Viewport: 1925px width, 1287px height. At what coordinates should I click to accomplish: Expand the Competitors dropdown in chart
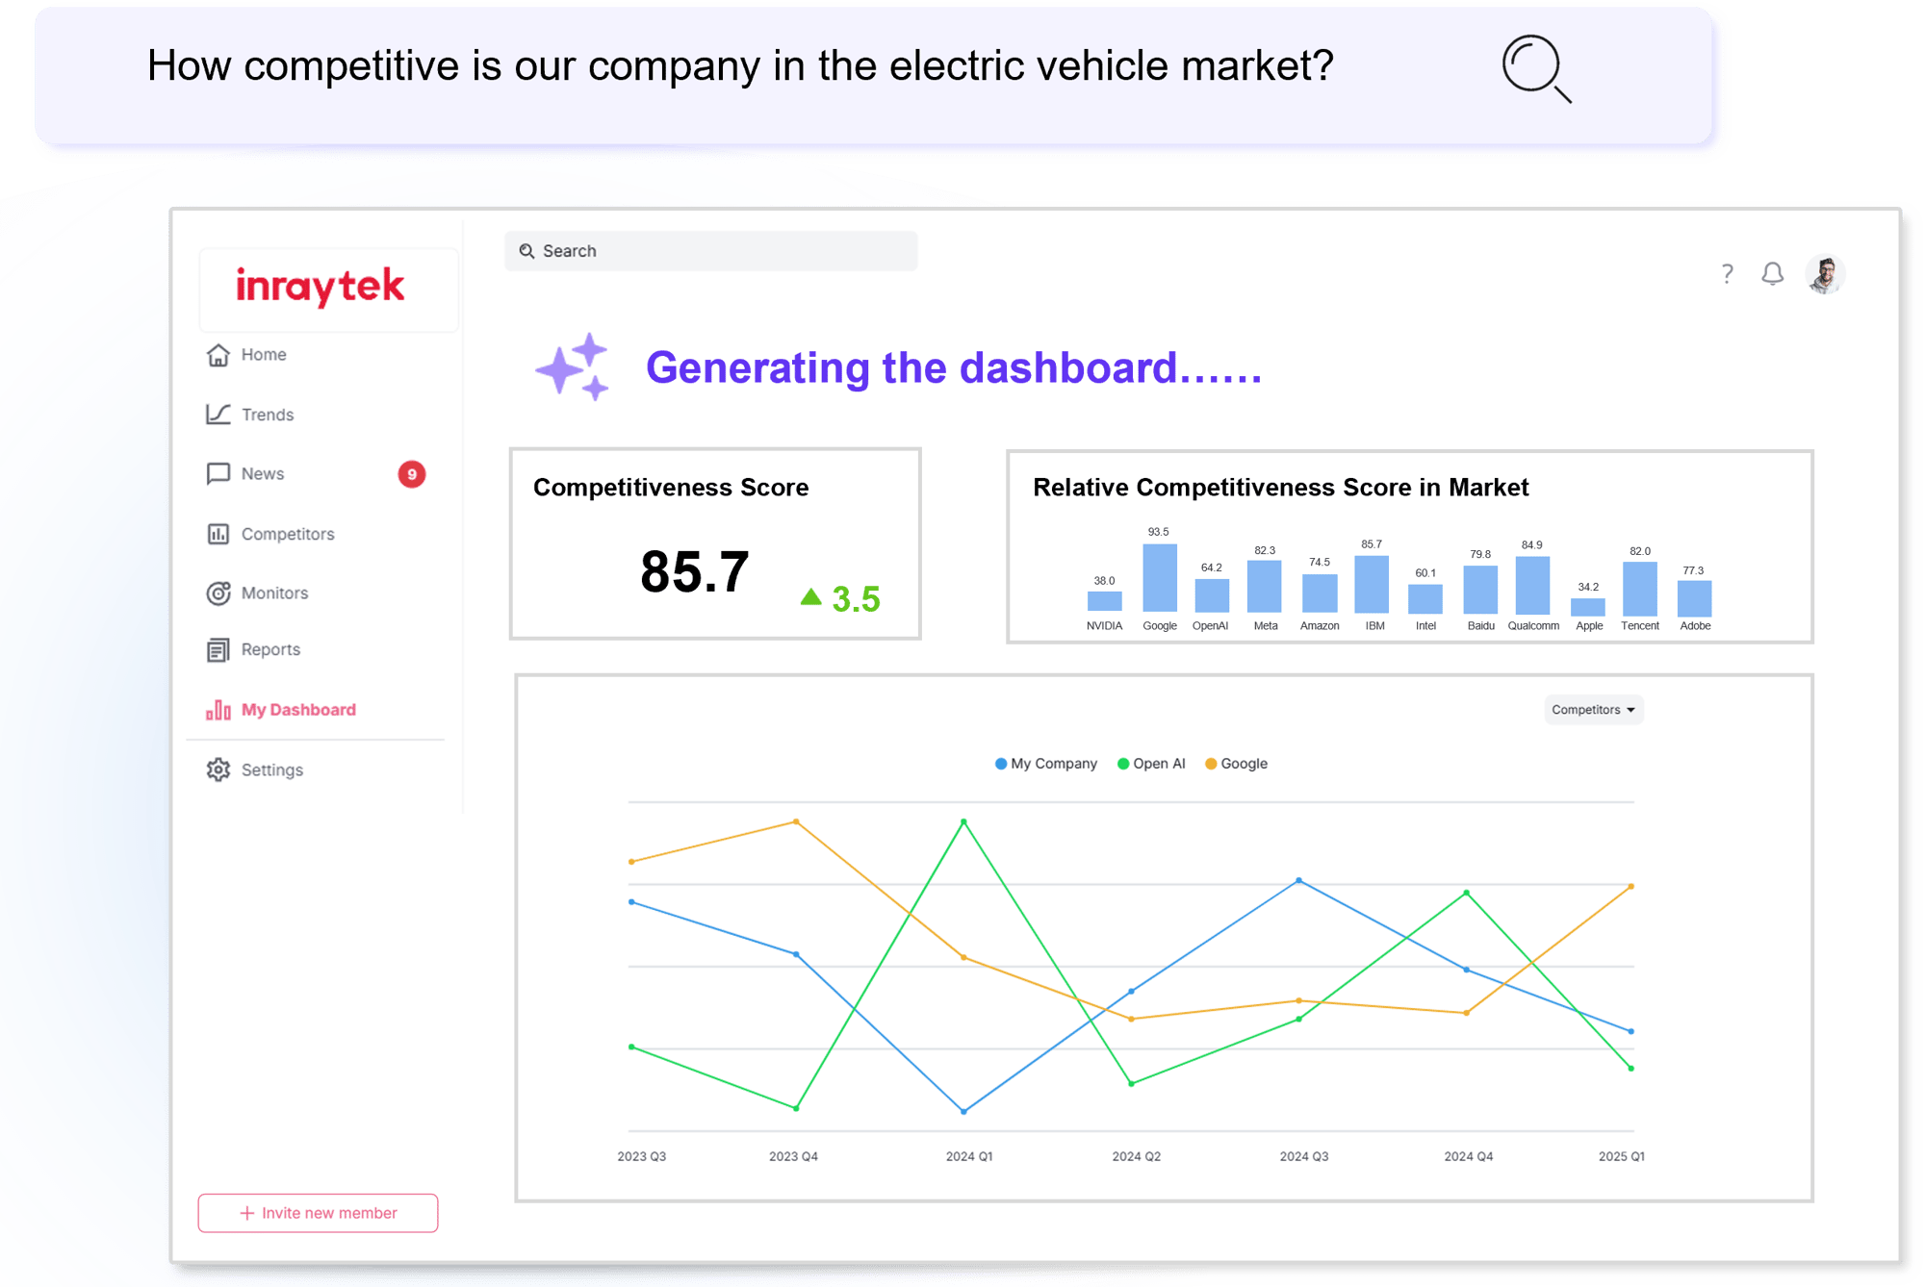(x=1594, y=710)
